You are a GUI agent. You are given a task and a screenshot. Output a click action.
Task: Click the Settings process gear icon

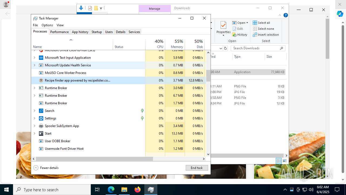pos(41,118)
